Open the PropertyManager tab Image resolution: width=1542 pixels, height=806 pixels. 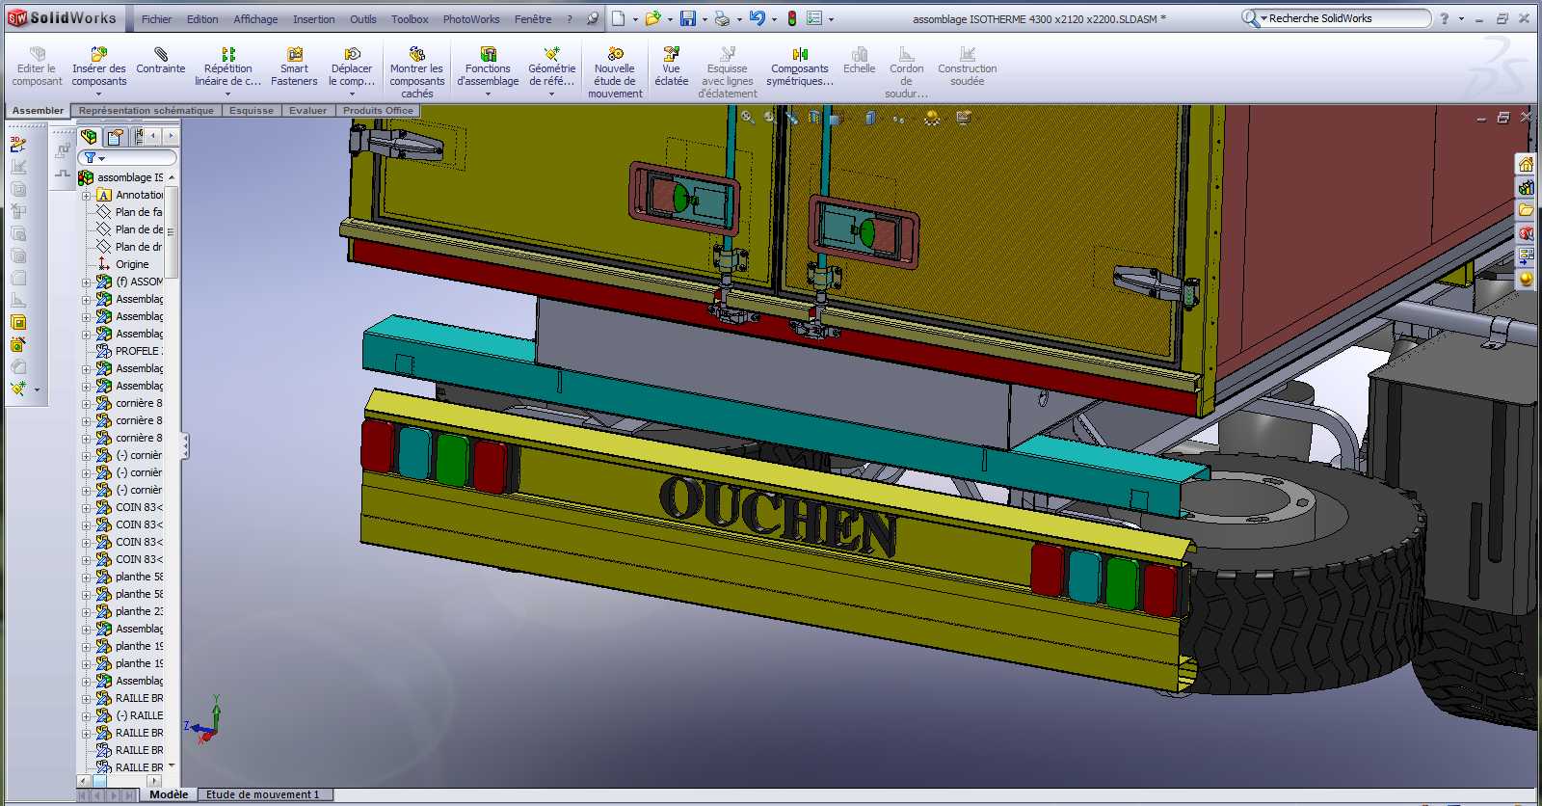point(115,136)
